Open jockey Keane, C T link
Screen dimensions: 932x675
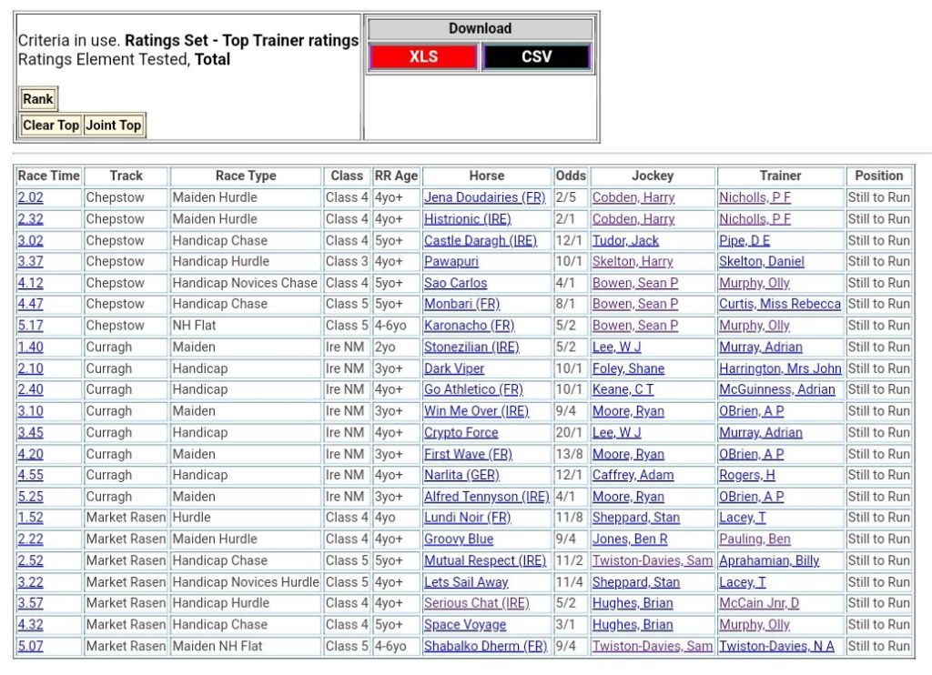click(x=623, y=389)
